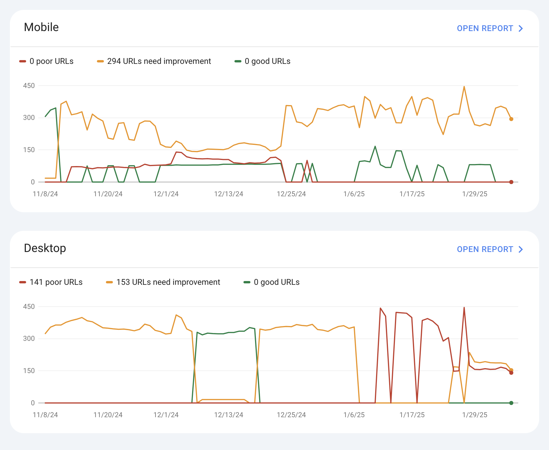Click orange swatch for Desktop '153 URLs need improvement'
The height and width of the screenshot is (450, 549).
(109, 282)
